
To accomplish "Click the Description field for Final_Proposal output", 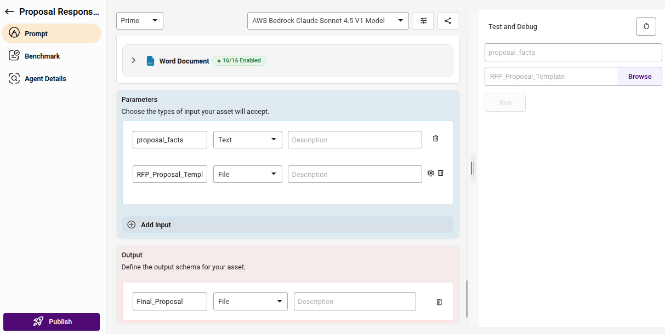I will click(x=355, y=301).
